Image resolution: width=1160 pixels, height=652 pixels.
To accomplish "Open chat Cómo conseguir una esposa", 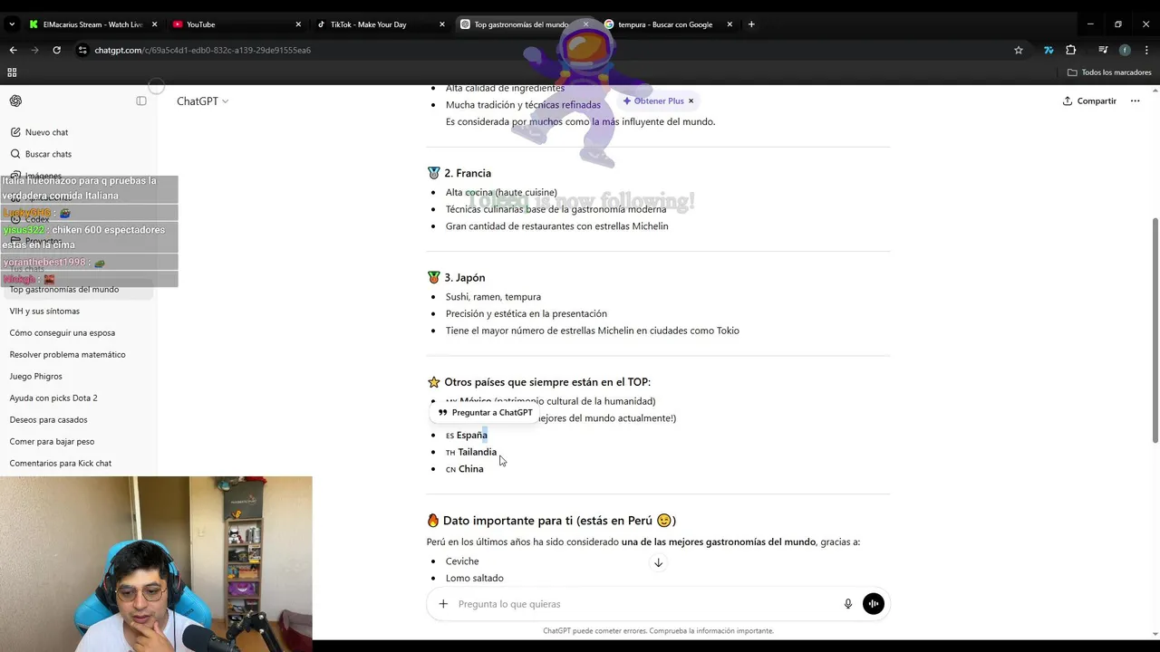I will click(63, 333).
